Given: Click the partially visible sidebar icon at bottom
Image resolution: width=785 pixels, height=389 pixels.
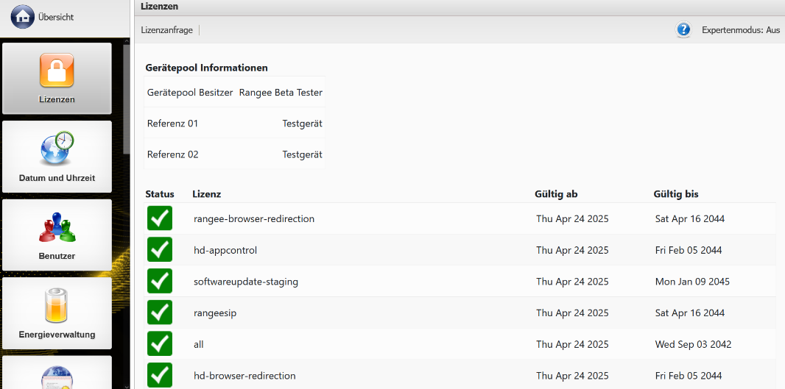Looking at the screenshot, I should click(57, 375).
